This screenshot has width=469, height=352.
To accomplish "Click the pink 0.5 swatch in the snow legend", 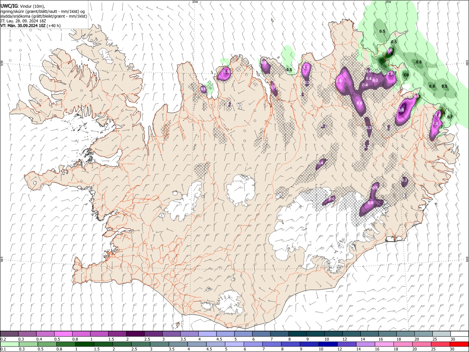I will 63,334.
